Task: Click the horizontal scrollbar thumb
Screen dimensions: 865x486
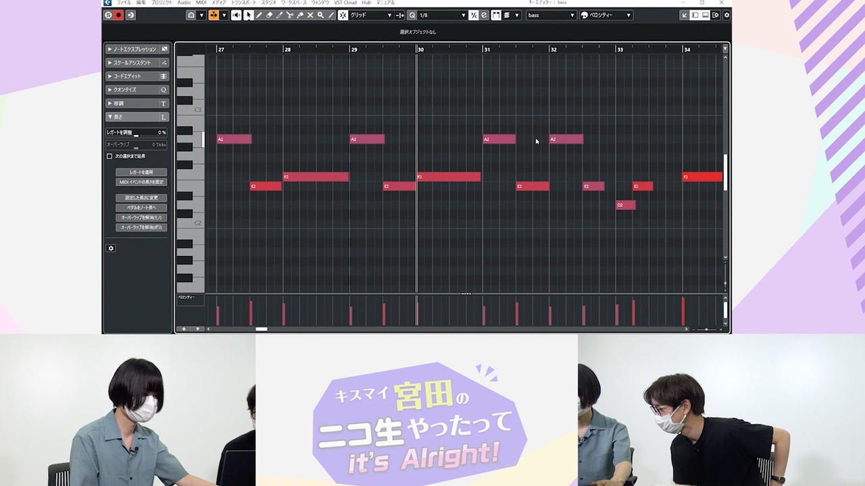Action: point(262,329)
